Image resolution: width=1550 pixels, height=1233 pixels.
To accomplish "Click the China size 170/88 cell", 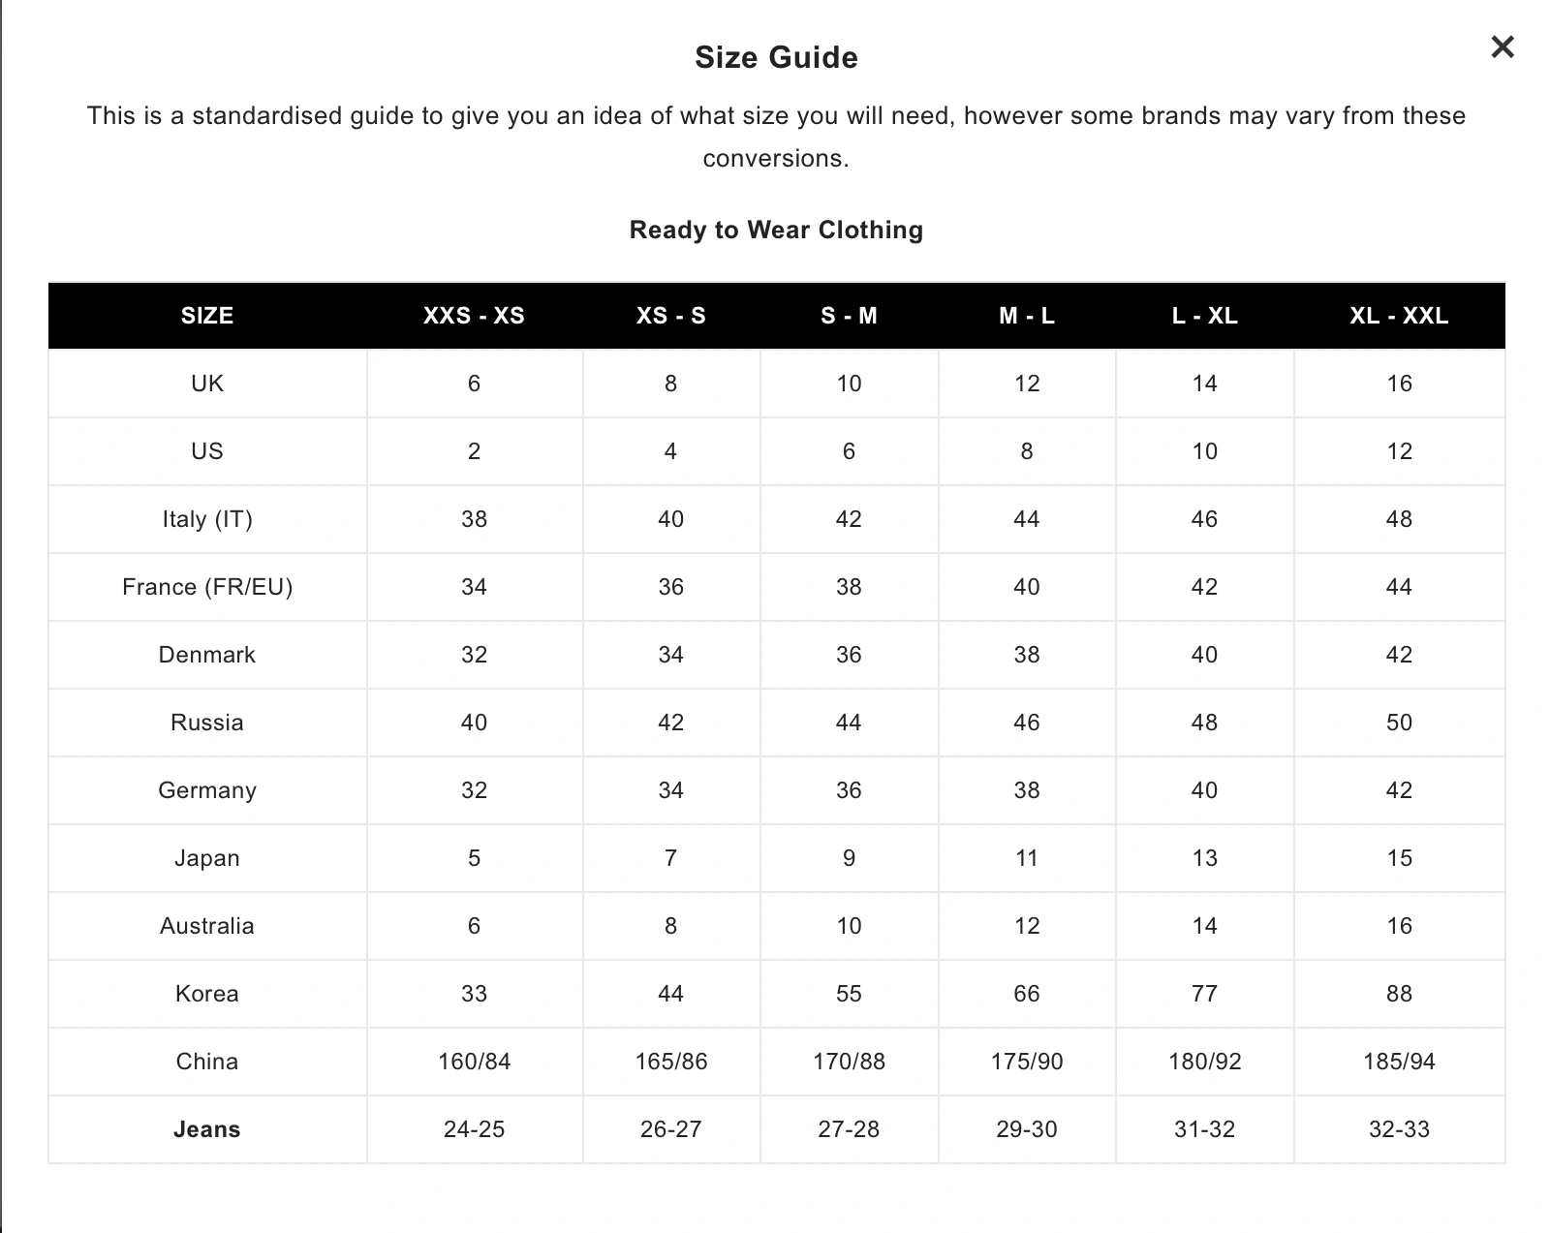I will click(x=849, y=1062).
